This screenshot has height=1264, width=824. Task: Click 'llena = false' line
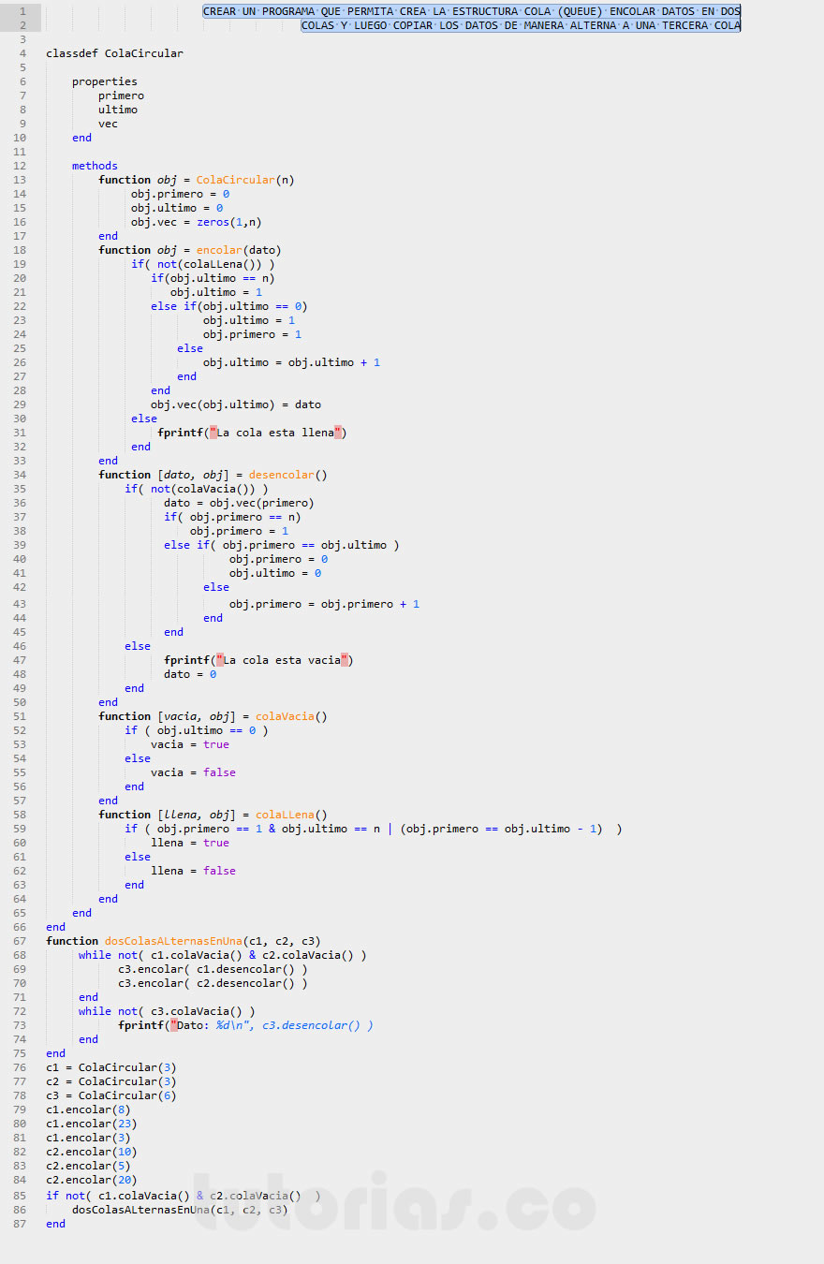(193, 871)
